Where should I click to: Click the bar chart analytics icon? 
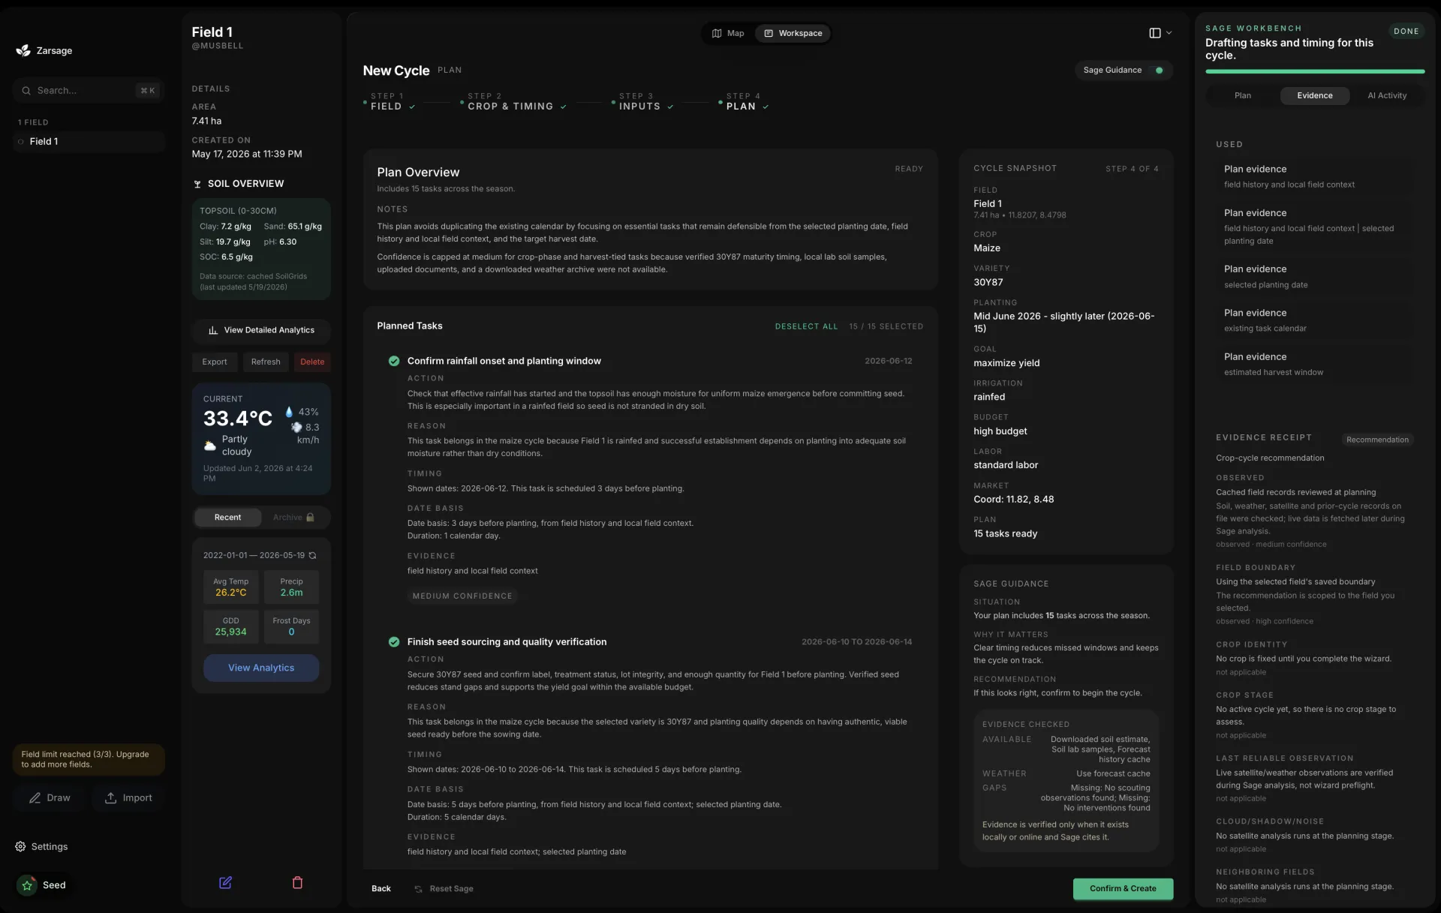click(213, 330)
